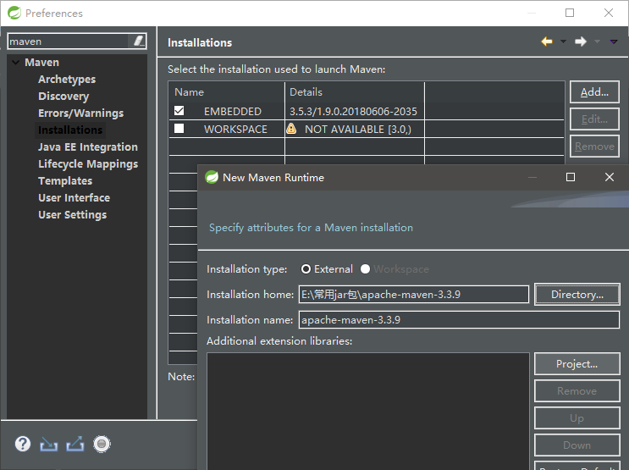Open help question mark icon
Image resolution: width=629 pixels, height=470 pixels.
(23, 444)
